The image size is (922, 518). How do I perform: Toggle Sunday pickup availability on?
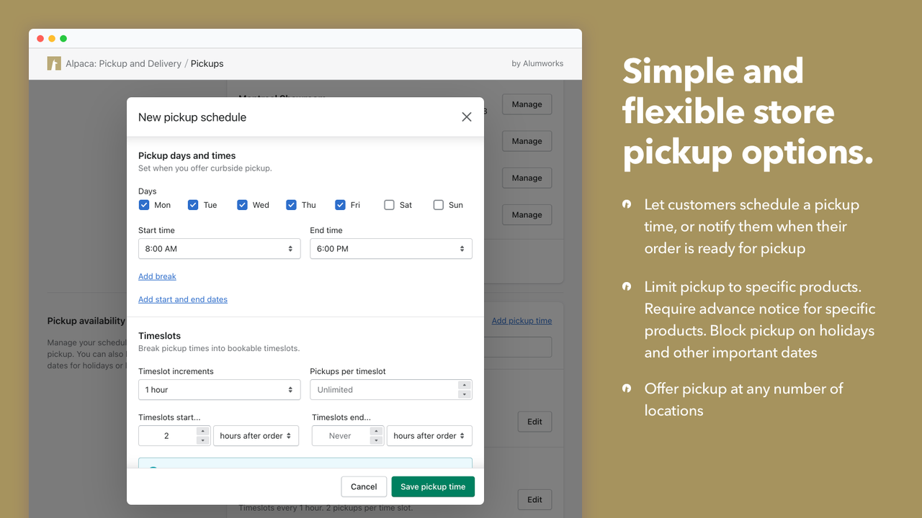438,204
